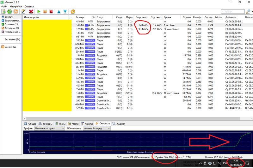Open Preferences via the gear icon

click(73, 11)
